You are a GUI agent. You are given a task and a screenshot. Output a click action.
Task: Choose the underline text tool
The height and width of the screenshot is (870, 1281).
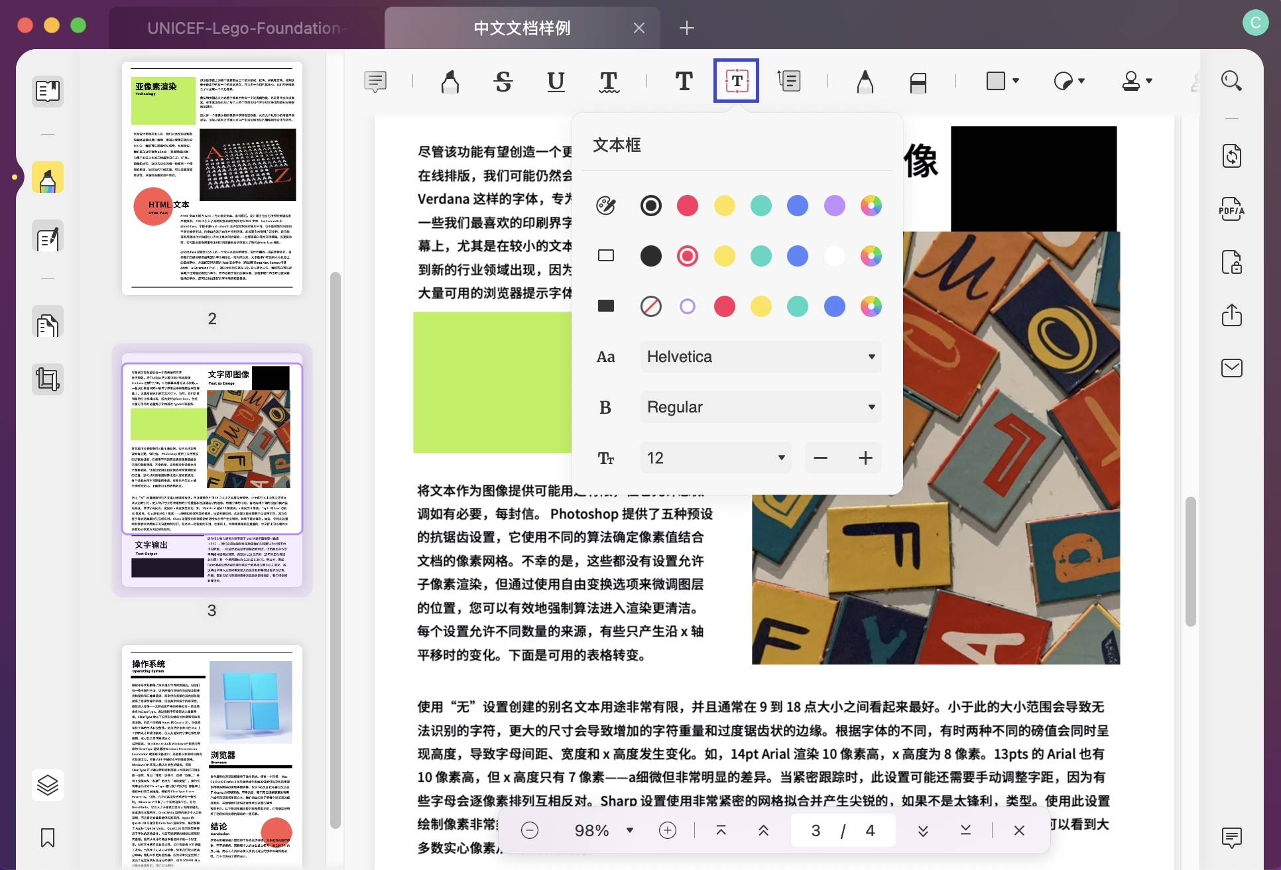pos(556,81)
